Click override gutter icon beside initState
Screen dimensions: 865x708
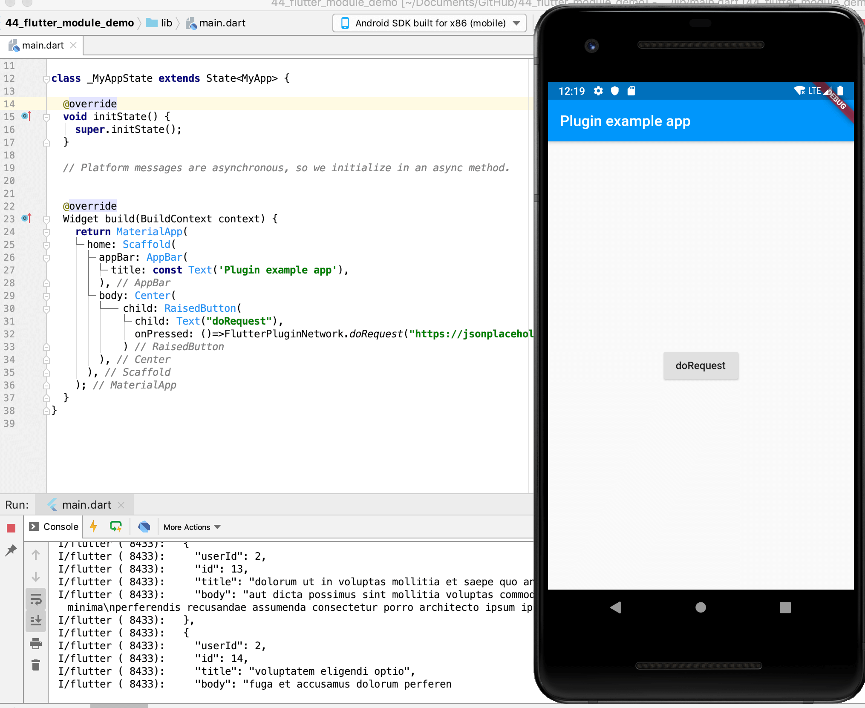click(x=26, y=116)
